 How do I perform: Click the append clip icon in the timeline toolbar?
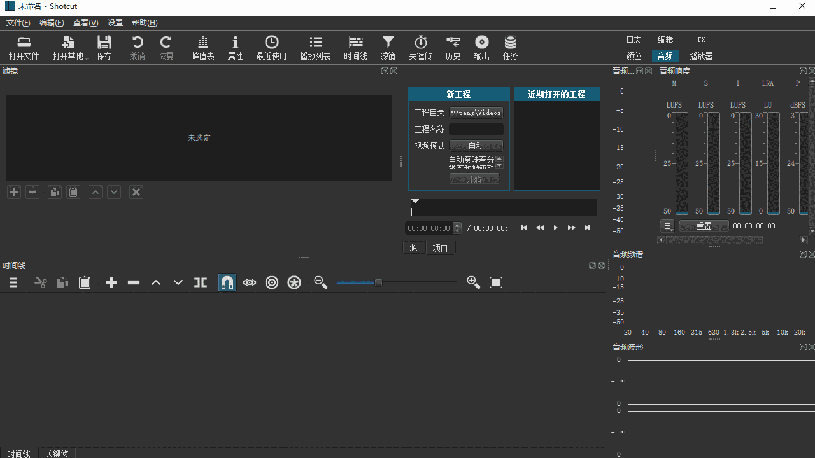pyautogui.click(x=111, y=282)
